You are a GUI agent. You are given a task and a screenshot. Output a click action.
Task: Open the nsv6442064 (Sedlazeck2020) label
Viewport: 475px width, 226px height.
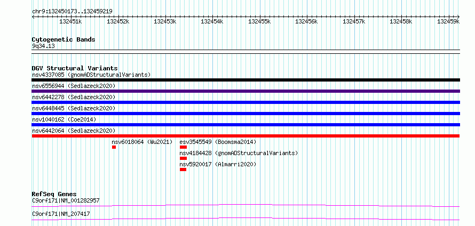pyautogui.click(x=74, y=131)
